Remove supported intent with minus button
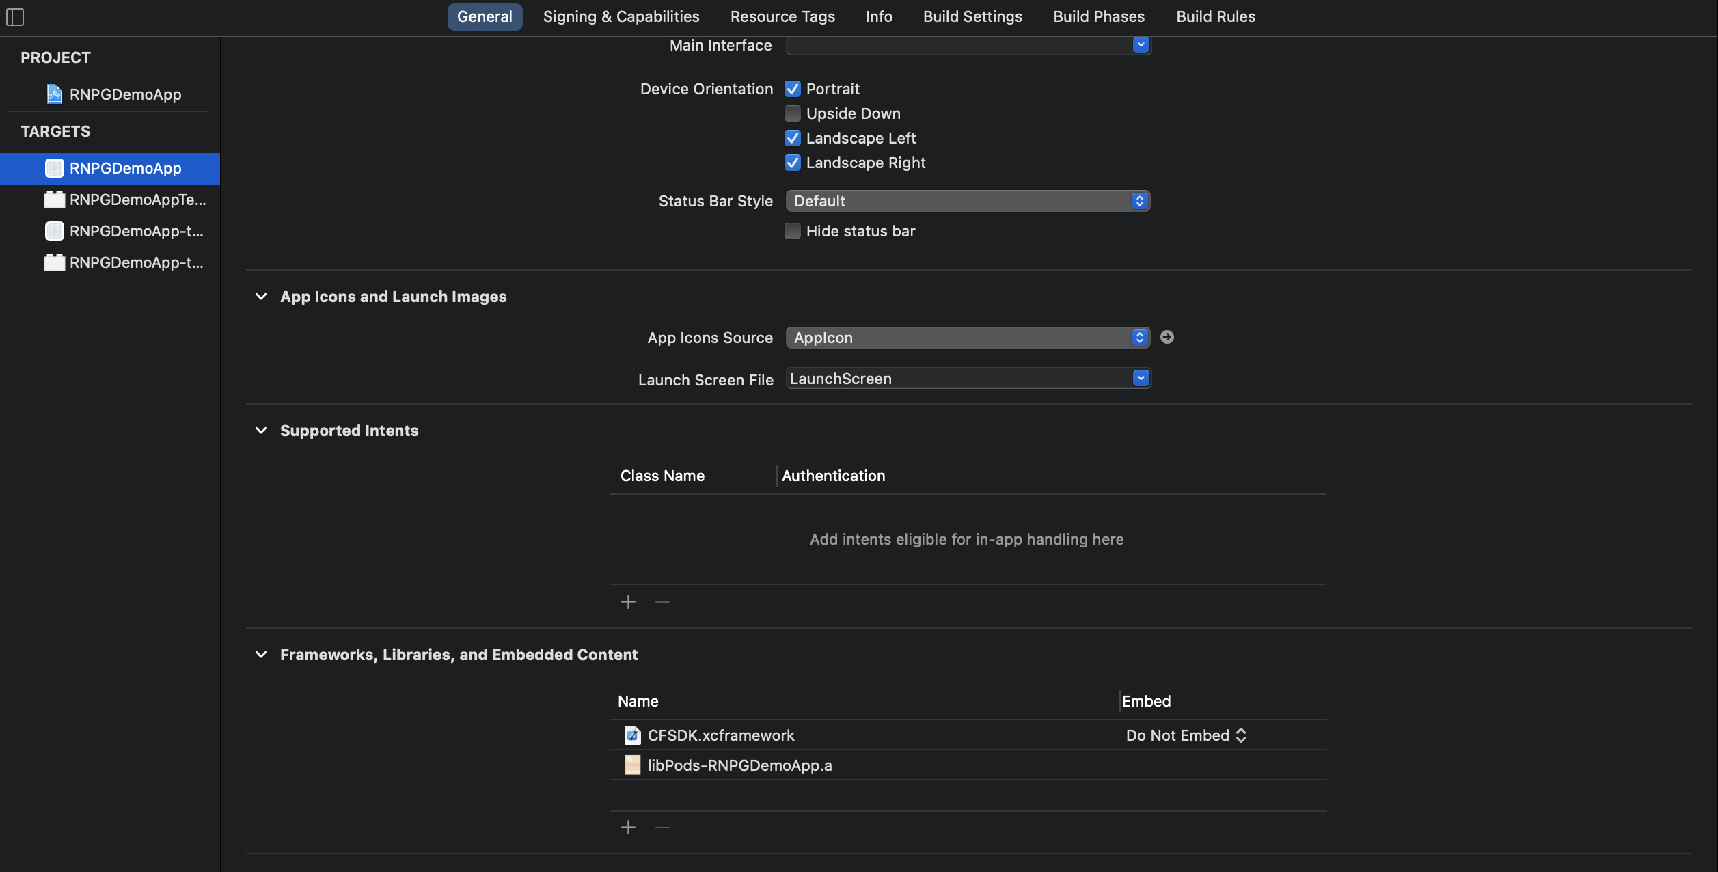This screenshot has height=872, width=1718. point(662,602)
